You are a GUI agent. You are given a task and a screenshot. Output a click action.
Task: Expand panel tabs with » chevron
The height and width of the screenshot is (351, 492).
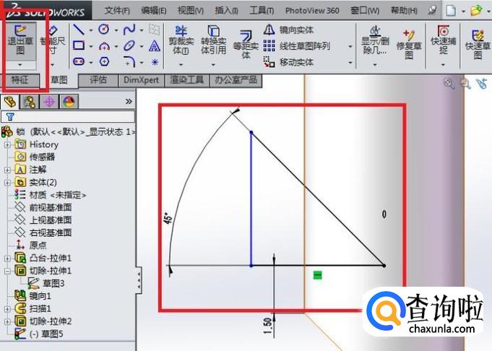pyautogui.click(x=129, y=101)
